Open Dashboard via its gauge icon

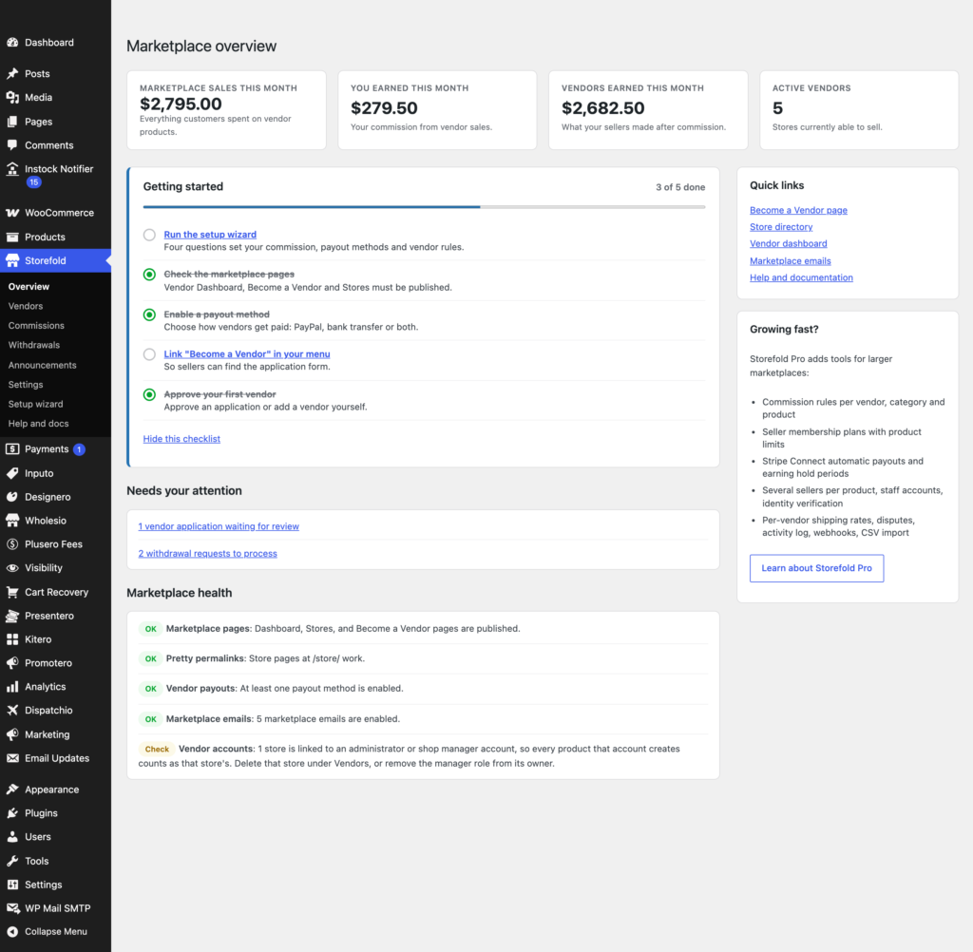point(12,43)
